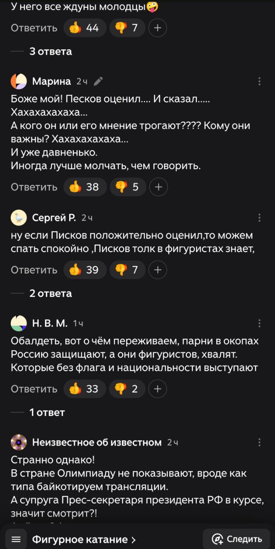Expand 2 ответа under Сергей Р.'s comment

coord(51,293)
